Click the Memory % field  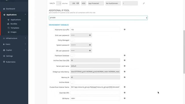(95, 77)
